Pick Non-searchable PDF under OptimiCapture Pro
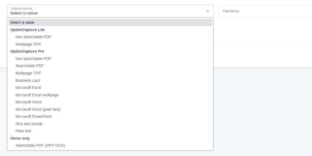 pyautogui.click(x=110, y=59)
